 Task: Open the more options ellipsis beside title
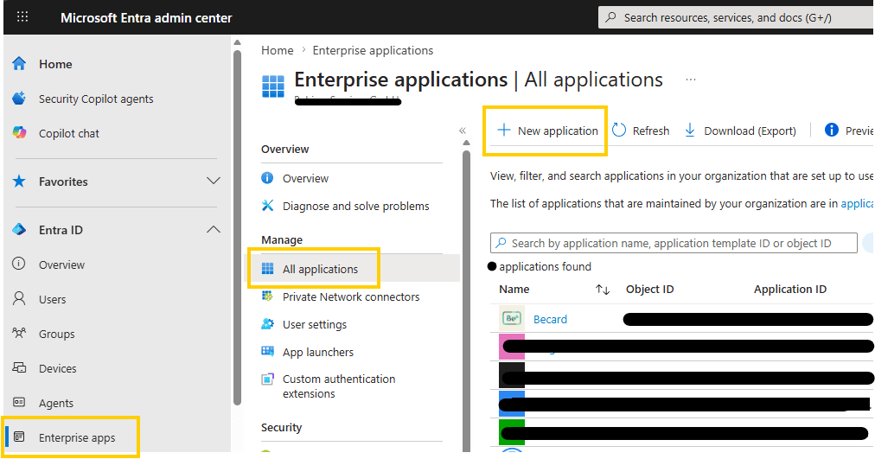point(691,80)
